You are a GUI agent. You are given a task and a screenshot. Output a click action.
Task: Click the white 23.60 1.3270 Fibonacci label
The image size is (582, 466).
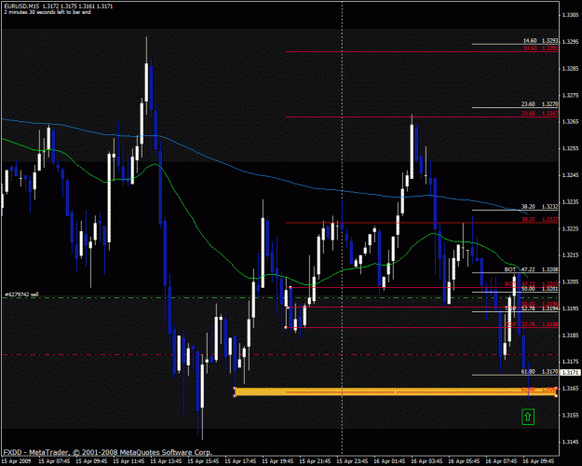point(539,104)
